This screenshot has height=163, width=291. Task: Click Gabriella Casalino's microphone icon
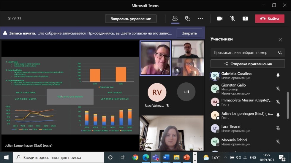click(x=278, y=76)
